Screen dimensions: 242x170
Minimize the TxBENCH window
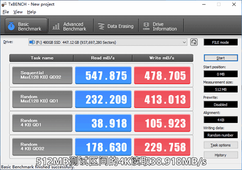[204, 4]
